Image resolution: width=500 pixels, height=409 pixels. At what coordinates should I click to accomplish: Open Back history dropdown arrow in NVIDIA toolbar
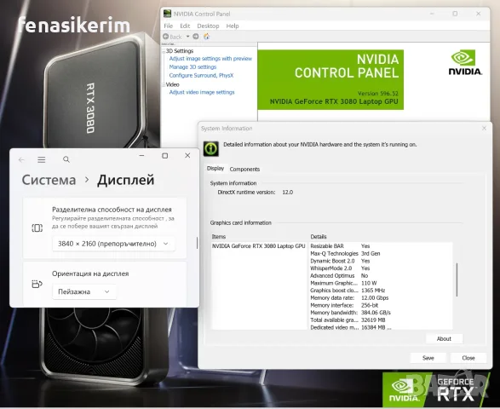[187, 37]
